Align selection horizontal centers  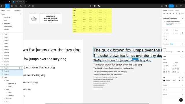click(167, 14)
